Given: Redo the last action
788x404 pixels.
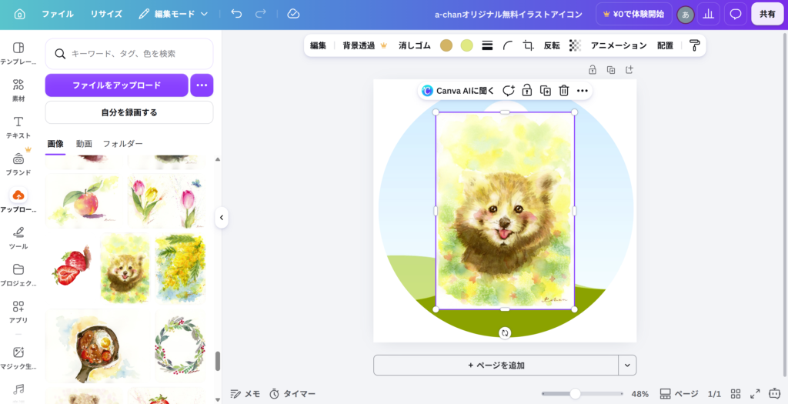Looking at the screenshot, I should [260, 14].
